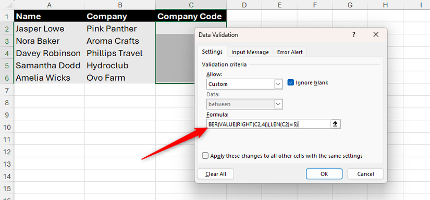This screenshot has height=200, width=430.
Task: Switch to the Error Alert tab
Action: [x=290, y=52]
